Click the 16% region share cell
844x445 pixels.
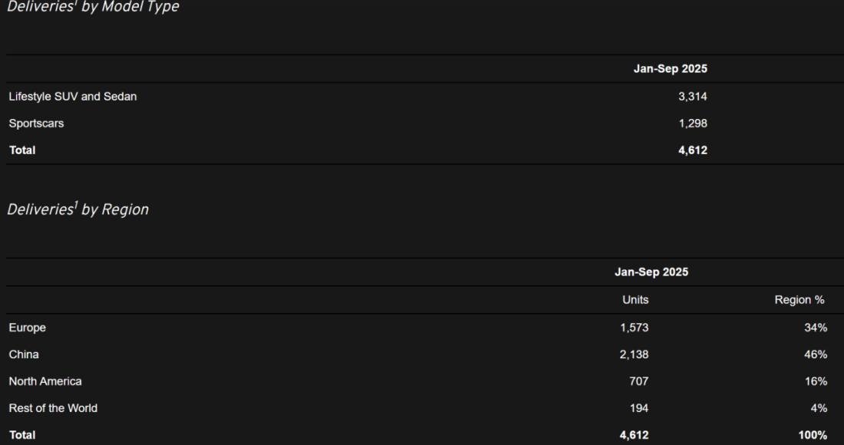(816, 381)
